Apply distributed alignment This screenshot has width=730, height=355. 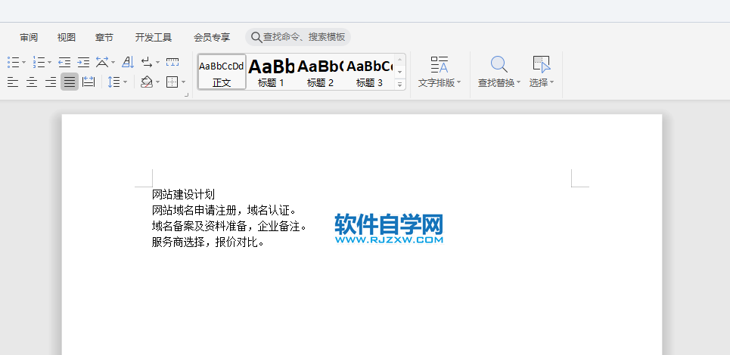[89, 82]
